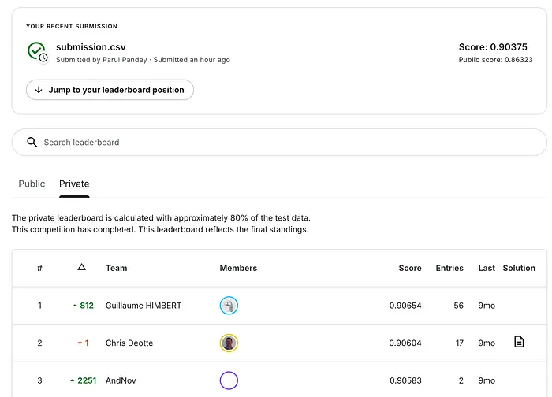552x397 pixels.
Task: Click the red down arrow beside 1
Action: point(80,343)
